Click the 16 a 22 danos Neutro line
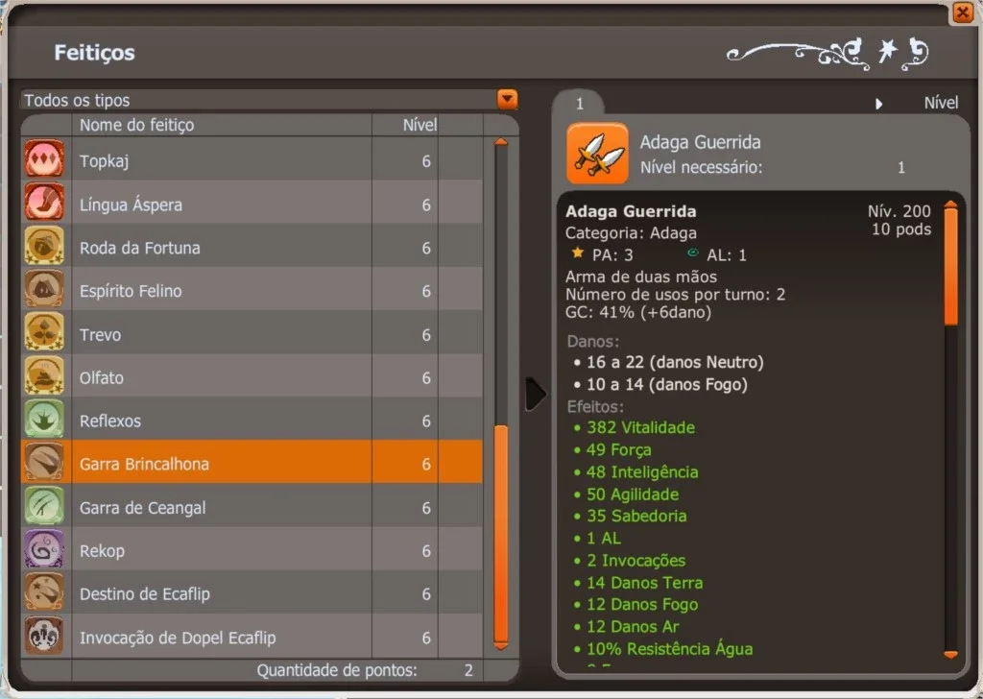Viewport: 983px width, 699px height. coord(675,362)
